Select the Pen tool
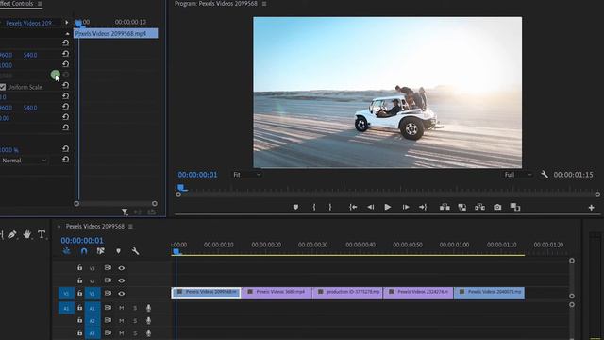The height and width of the screenshot is (340, 604). point(12,234)
